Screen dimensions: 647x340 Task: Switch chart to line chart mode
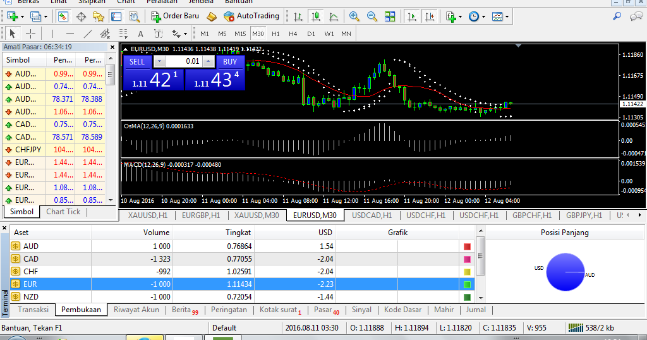click(x=334, y=16)
